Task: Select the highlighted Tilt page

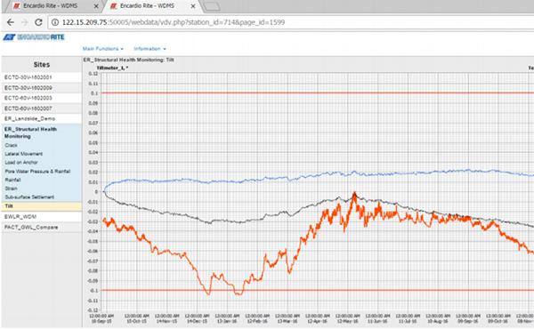Action: coord(42,206)
